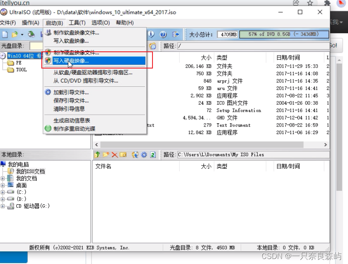Expand the 我的文档 tree node
The image size is (348, 264).
[3, 178]
